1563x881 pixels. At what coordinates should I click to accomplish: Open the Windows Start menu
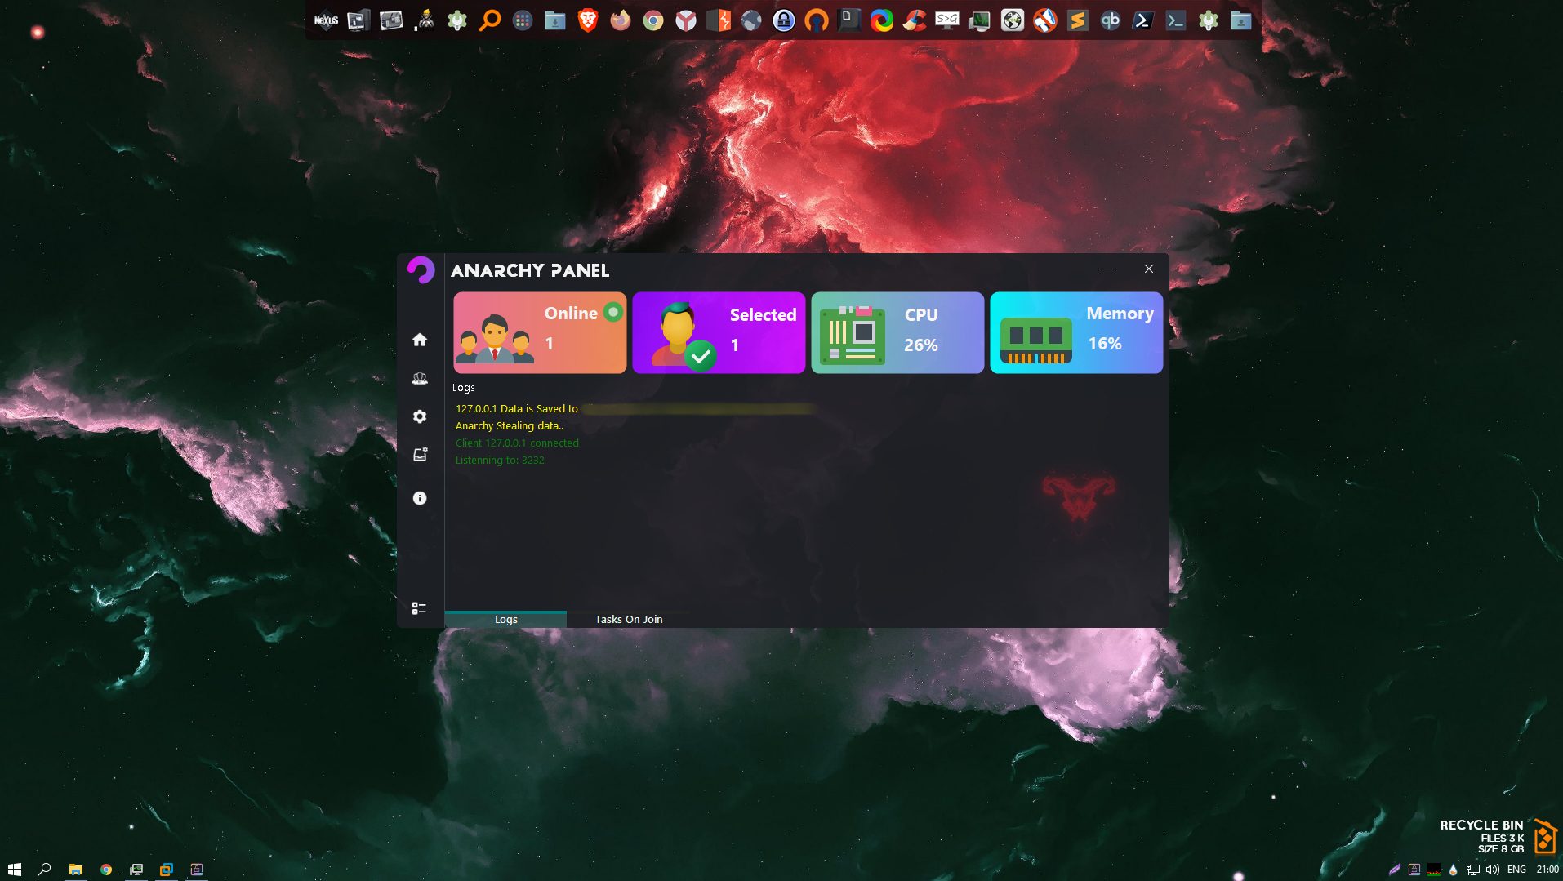click(15, 870)
